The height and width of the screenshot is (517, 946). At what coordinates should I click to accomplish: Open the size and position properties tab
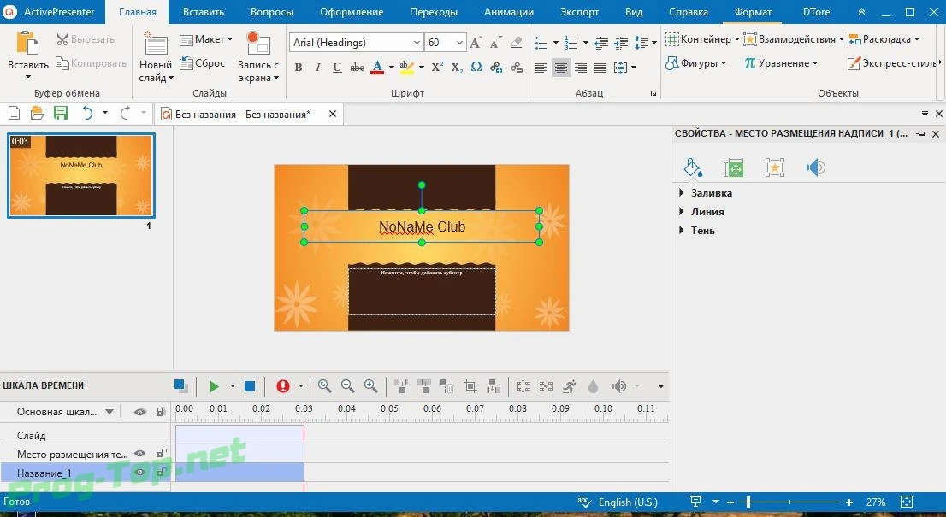coord(734,167)
